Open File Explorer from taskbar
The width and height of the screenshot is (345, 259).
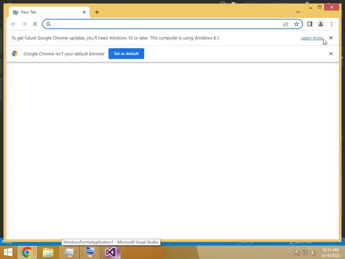pyautogui.click(x=48, y=252)
